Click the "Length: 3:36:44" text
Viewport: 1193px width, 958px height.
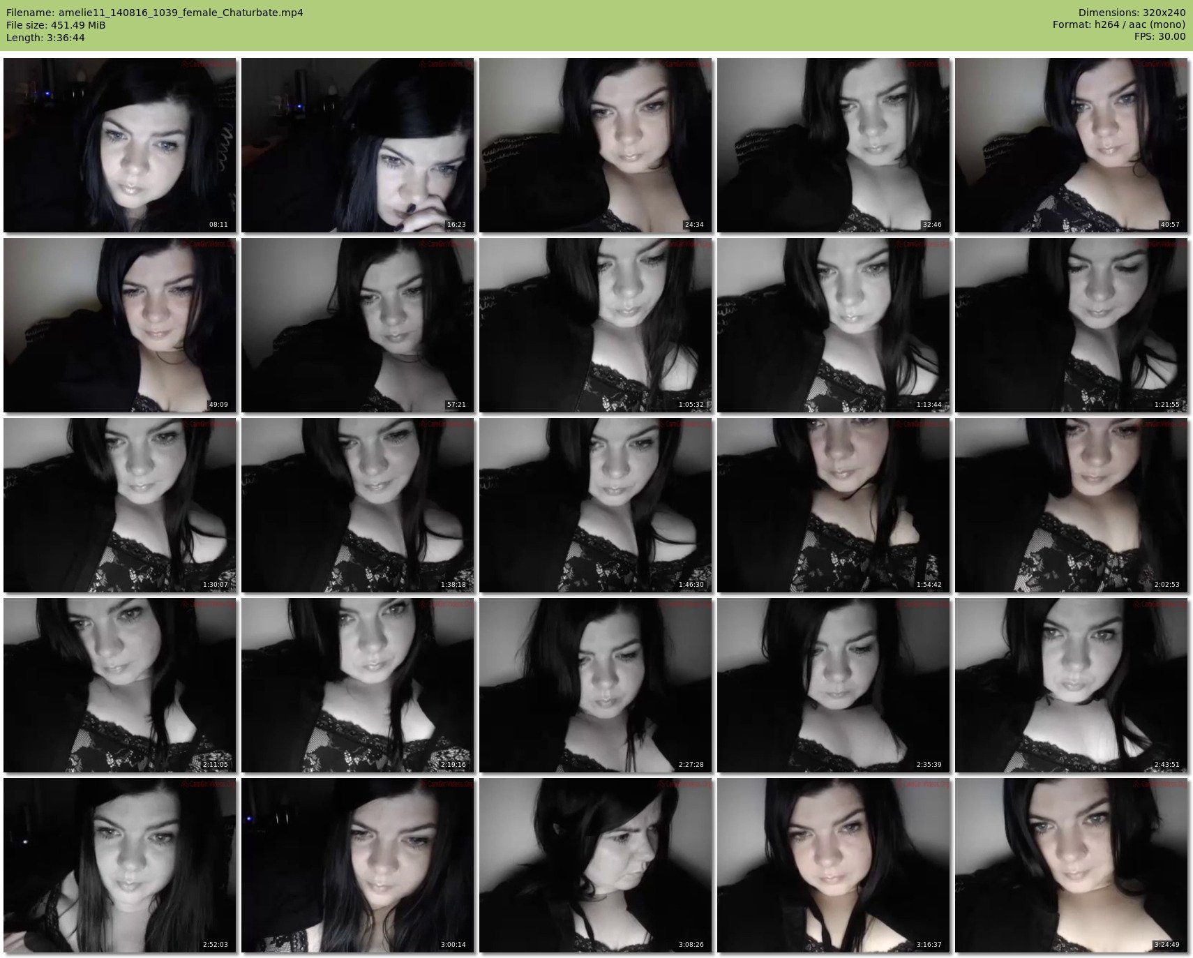[x=45, y=38]
